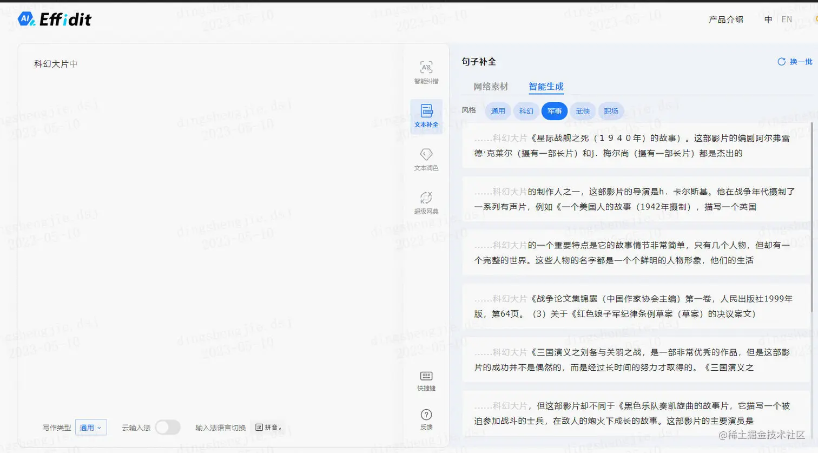The image size is (818, 453).
Task: Toggle the 云输入法 cloud input switch
Action: (168, 428)
